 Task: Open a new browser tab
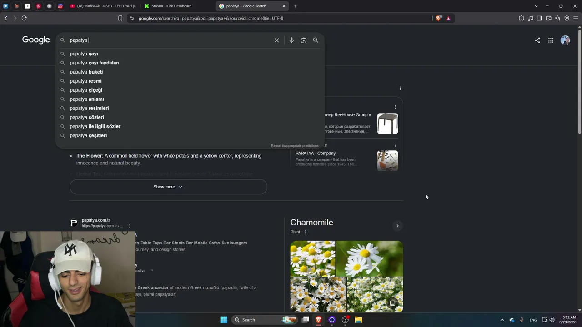[295, 6]
